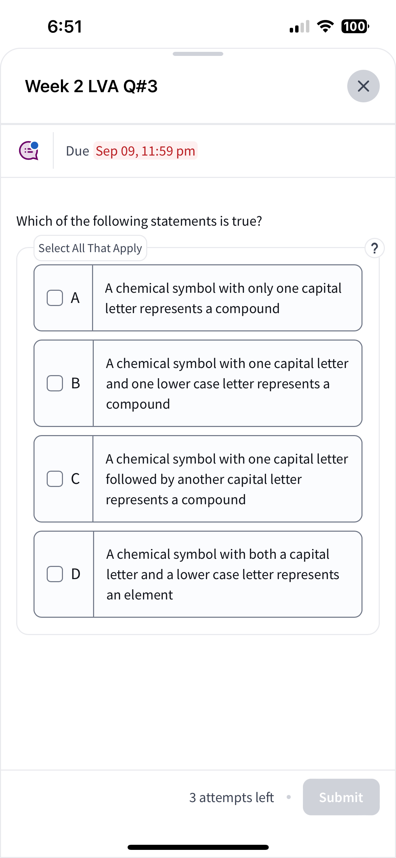Check the checkbox for option C

click(x=55, y=479)
